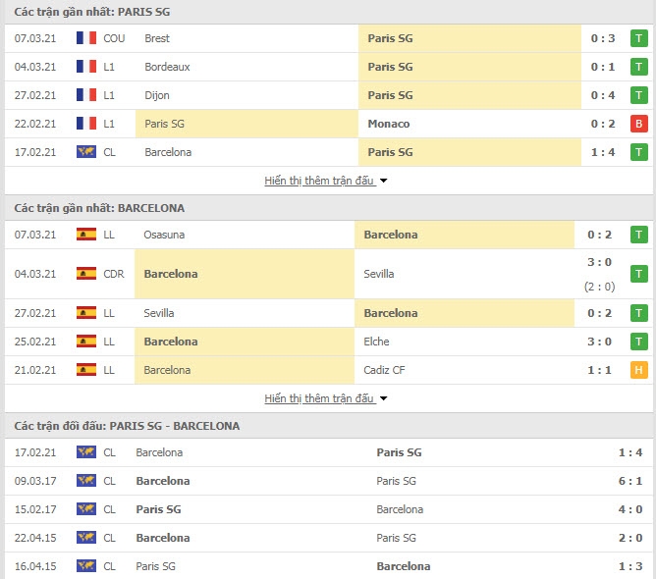
Task: Open the Monaco team link
Action: tap(389, 124)
